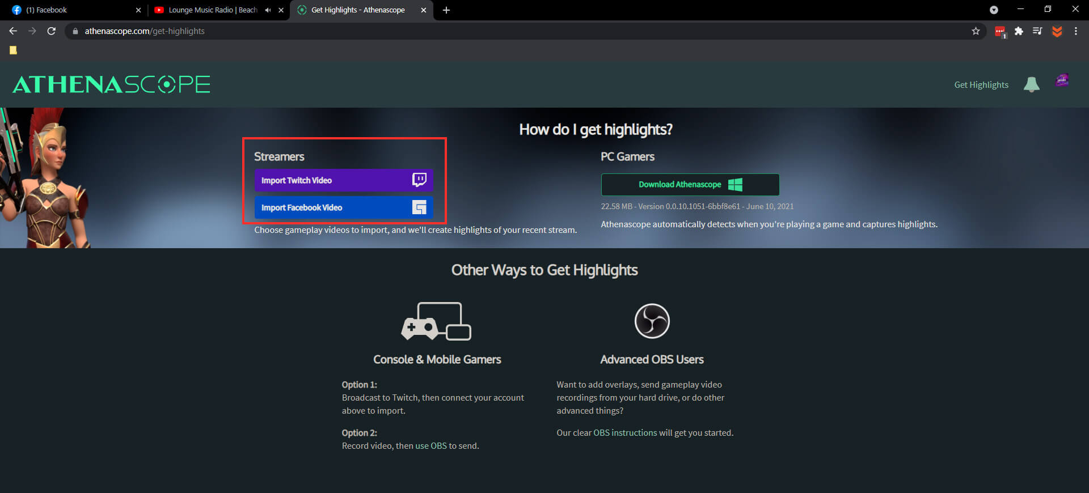Close the Facebook browser tab

click(138, 10)
